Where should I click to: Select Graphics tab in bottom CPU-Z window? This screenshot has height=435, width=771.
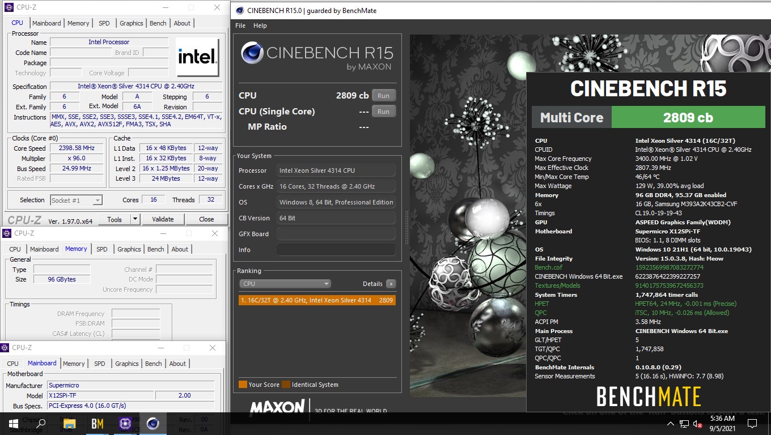pyautogui.click(x=127, y=364)
